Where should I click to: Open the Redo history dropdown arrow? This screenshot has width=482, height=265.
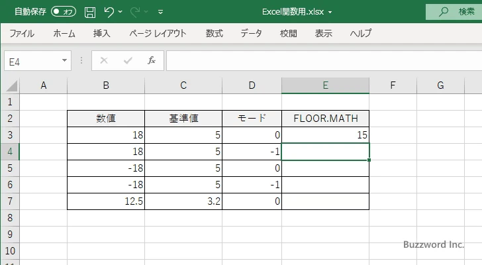point(146,12)
